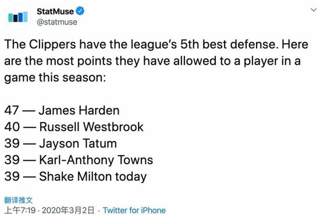Click the word 'Clippers' in the tweet
Image resolution: width=320 pixels, height=222 pixels.
(x=52, y=45)
